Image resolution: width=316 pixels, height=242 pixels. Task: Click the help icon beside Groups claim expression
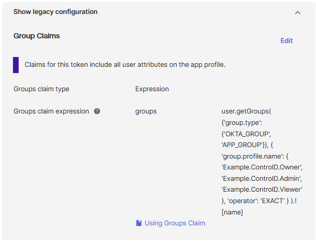[x=97, y=111]
